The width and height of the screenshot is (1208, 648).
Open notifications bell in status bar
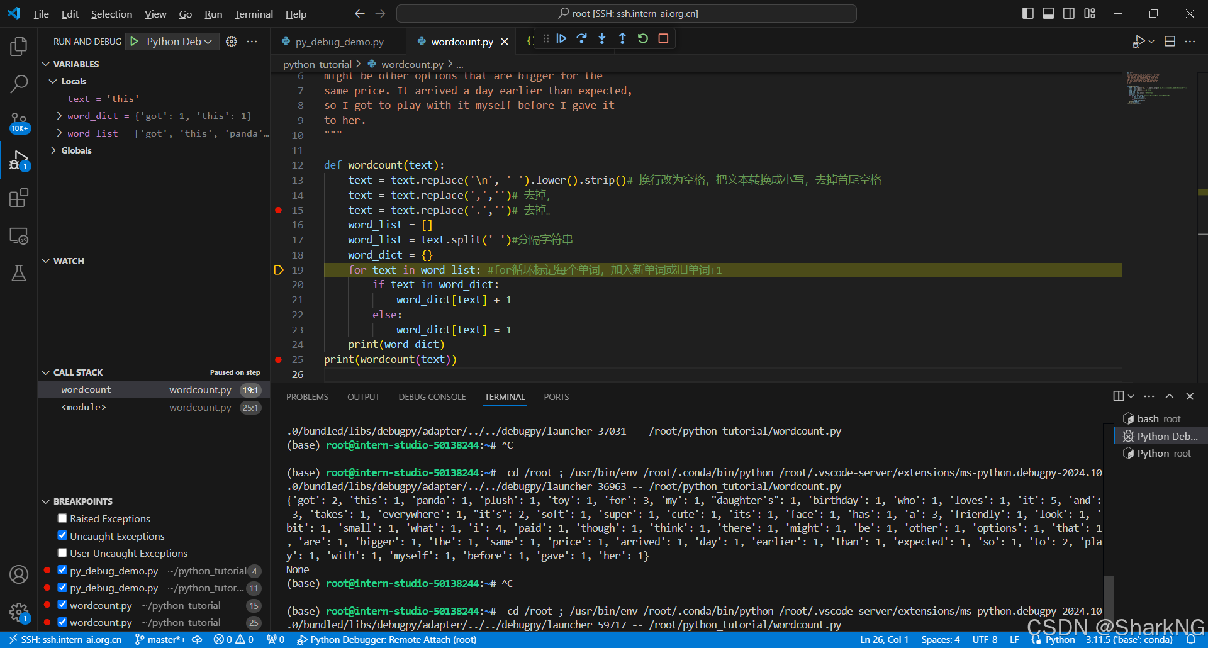coord(1191,640)
